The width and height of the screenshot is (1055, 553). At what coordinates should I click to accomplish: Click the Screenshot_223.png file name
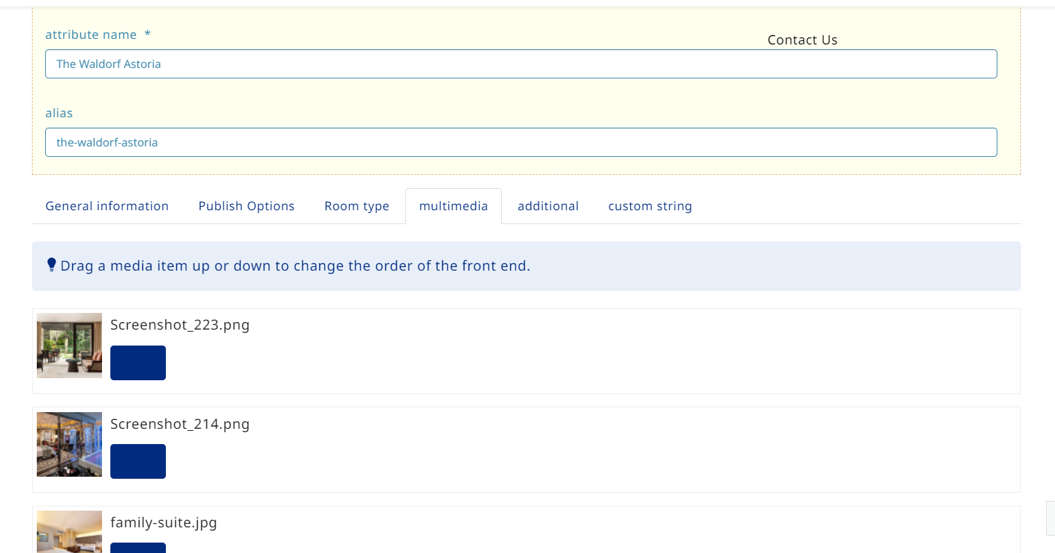click(x=180, y=325)
